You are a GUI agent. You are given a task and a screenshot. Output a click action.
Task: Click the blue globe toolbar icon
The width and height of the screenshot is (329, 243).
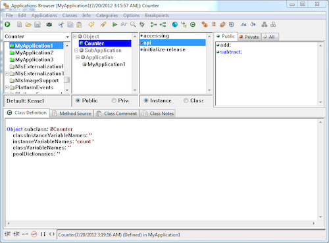(175, 24)
